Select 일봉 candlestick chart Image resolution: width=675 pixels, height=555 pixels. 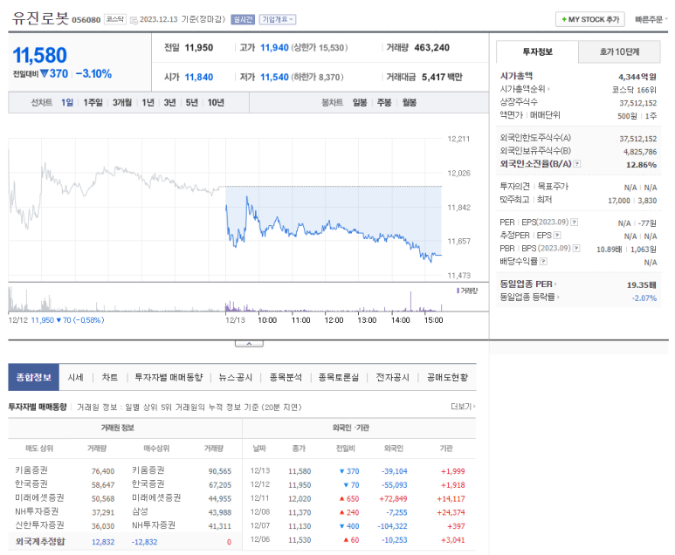coord(360,102)
